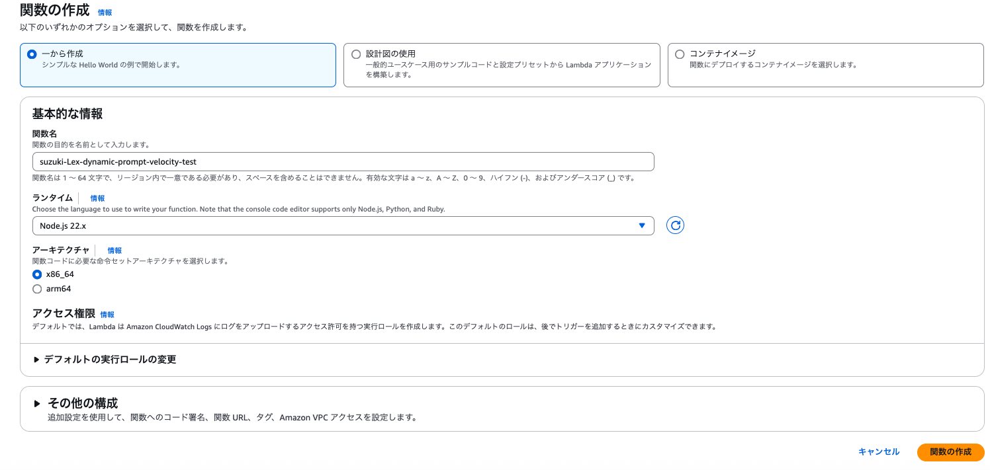Select コンテナイメージ as the creation option

[x=679, y=54]
